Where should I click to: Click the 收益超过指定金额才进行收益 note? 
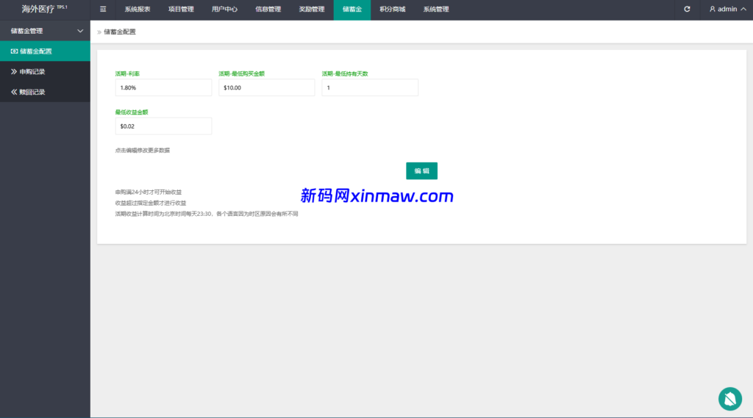[x=151, y=203]
